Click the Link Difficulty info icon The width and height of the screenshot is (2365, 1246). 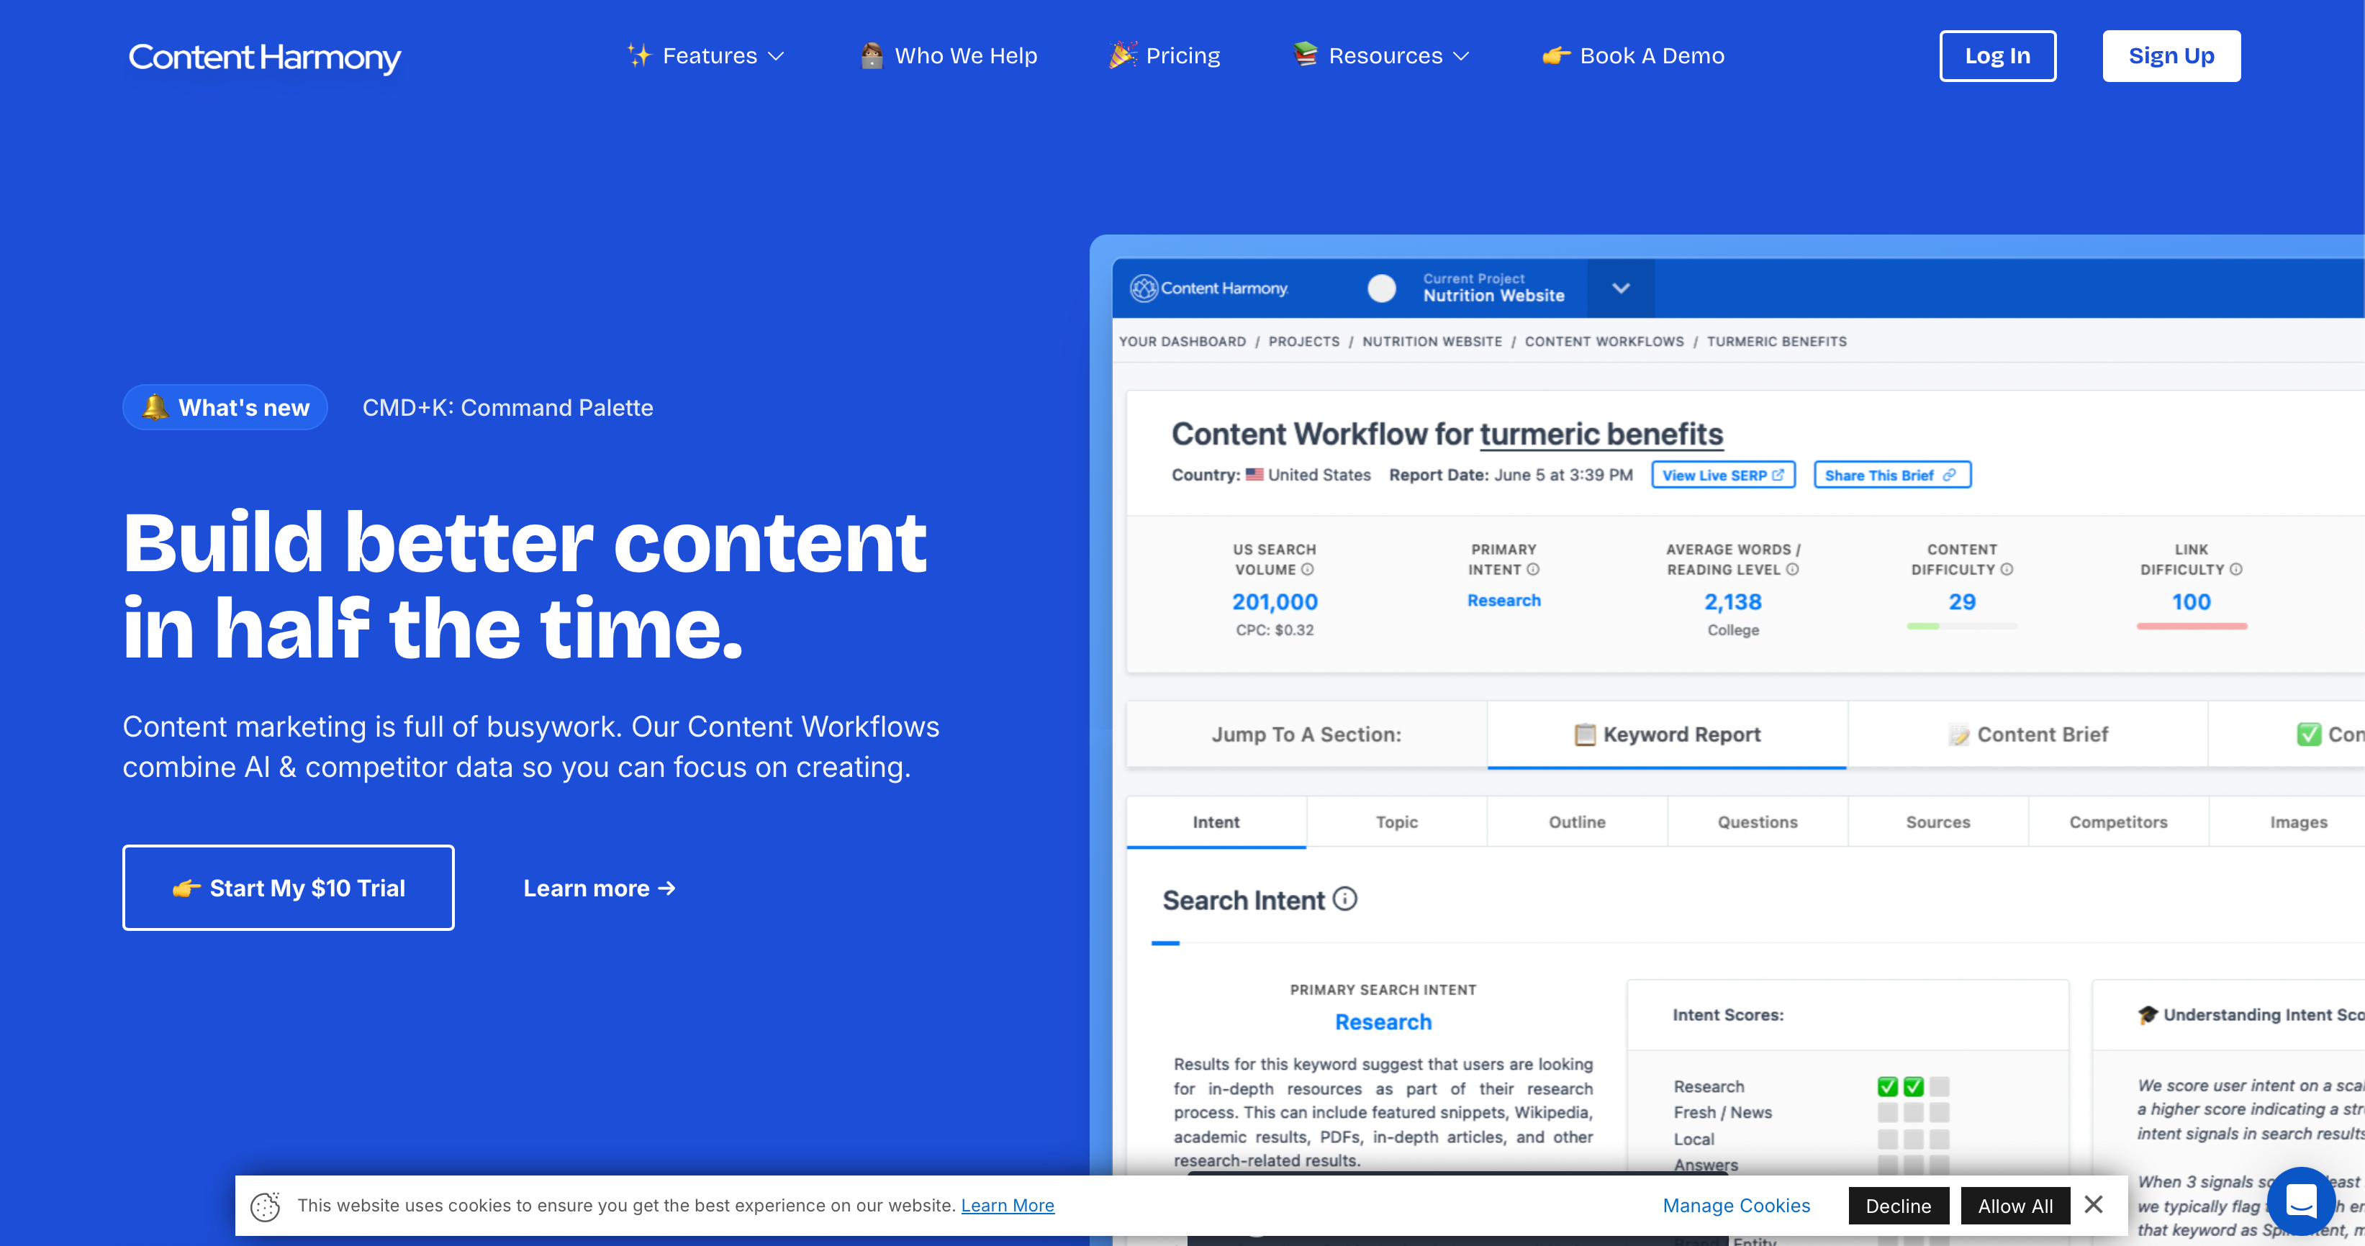click(2236, 569)
